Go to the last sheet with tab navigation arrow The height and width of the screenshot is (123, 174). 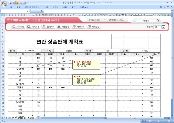9,118
